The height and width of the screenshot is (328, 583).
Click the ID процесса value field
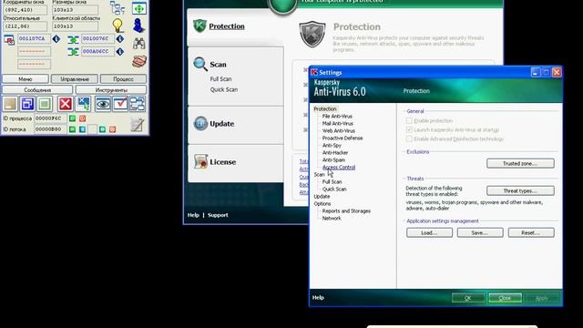(x=50, y=118)
